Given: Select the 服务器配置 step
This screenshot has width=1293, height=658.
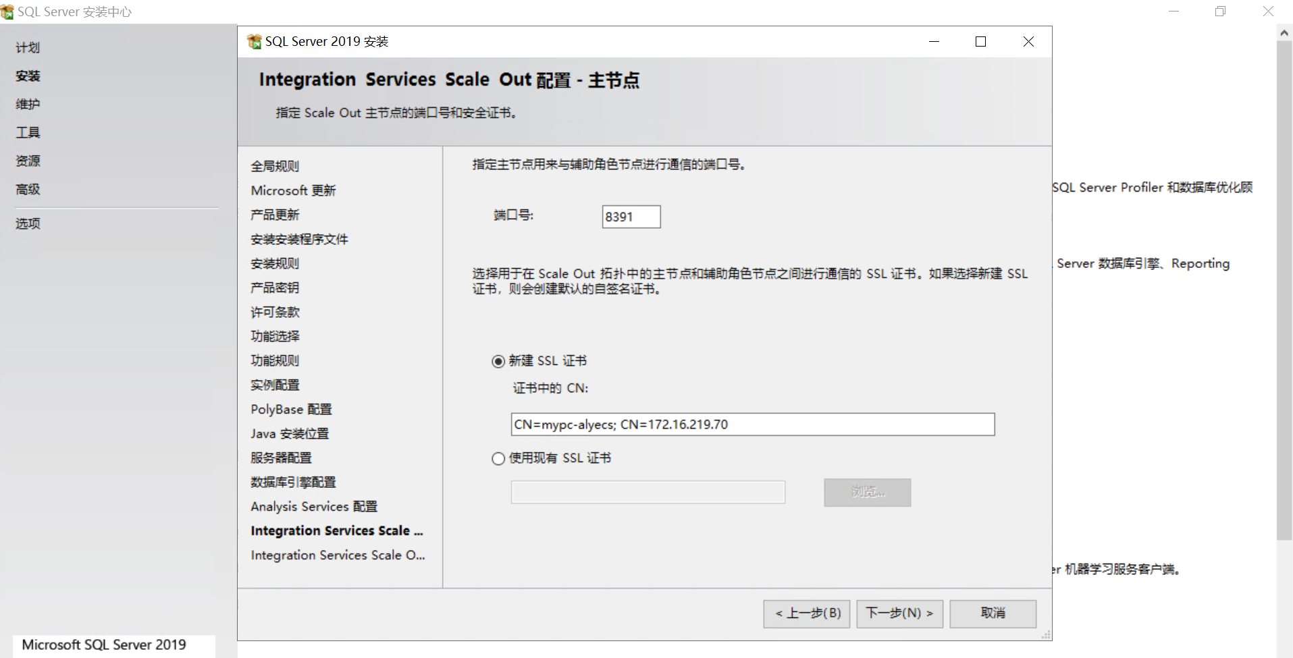Looking at the screenshot, I should click(281, 458).
